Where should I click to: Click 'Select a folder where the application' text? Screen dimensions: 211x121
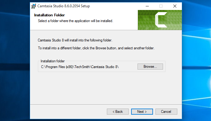(76, 21)
